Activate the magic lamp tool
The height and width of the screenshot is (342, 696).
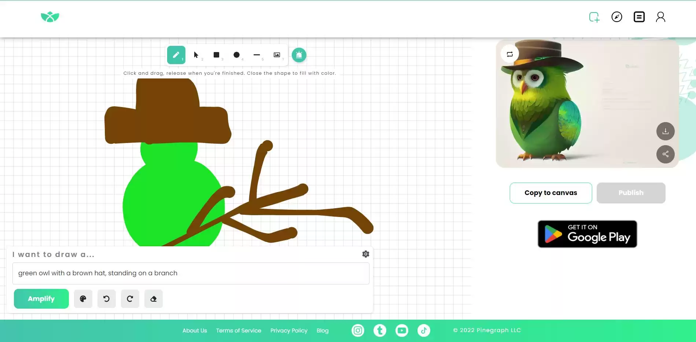coord(299,55)
